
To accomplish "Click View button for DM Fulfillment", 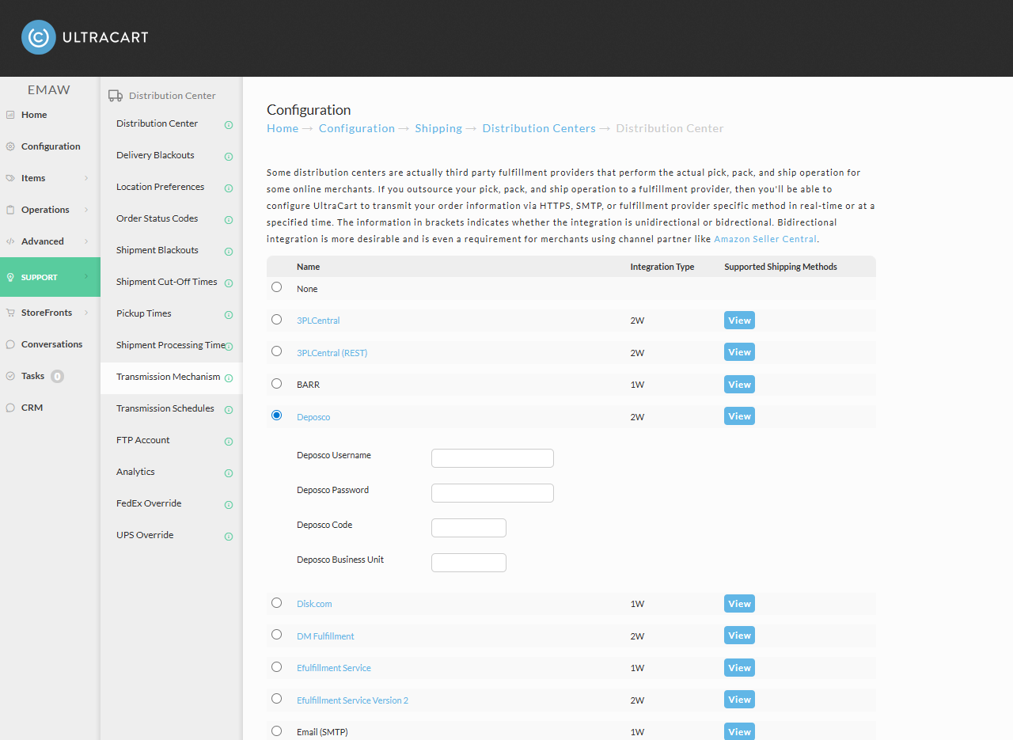I will (x=739, y=636).
